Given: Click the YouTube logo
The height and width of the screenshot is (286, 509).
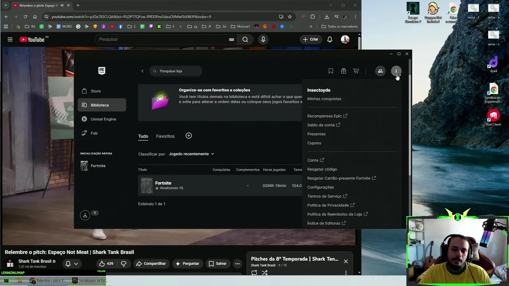Looking at the screenshot, I should [x=32, y=39].
